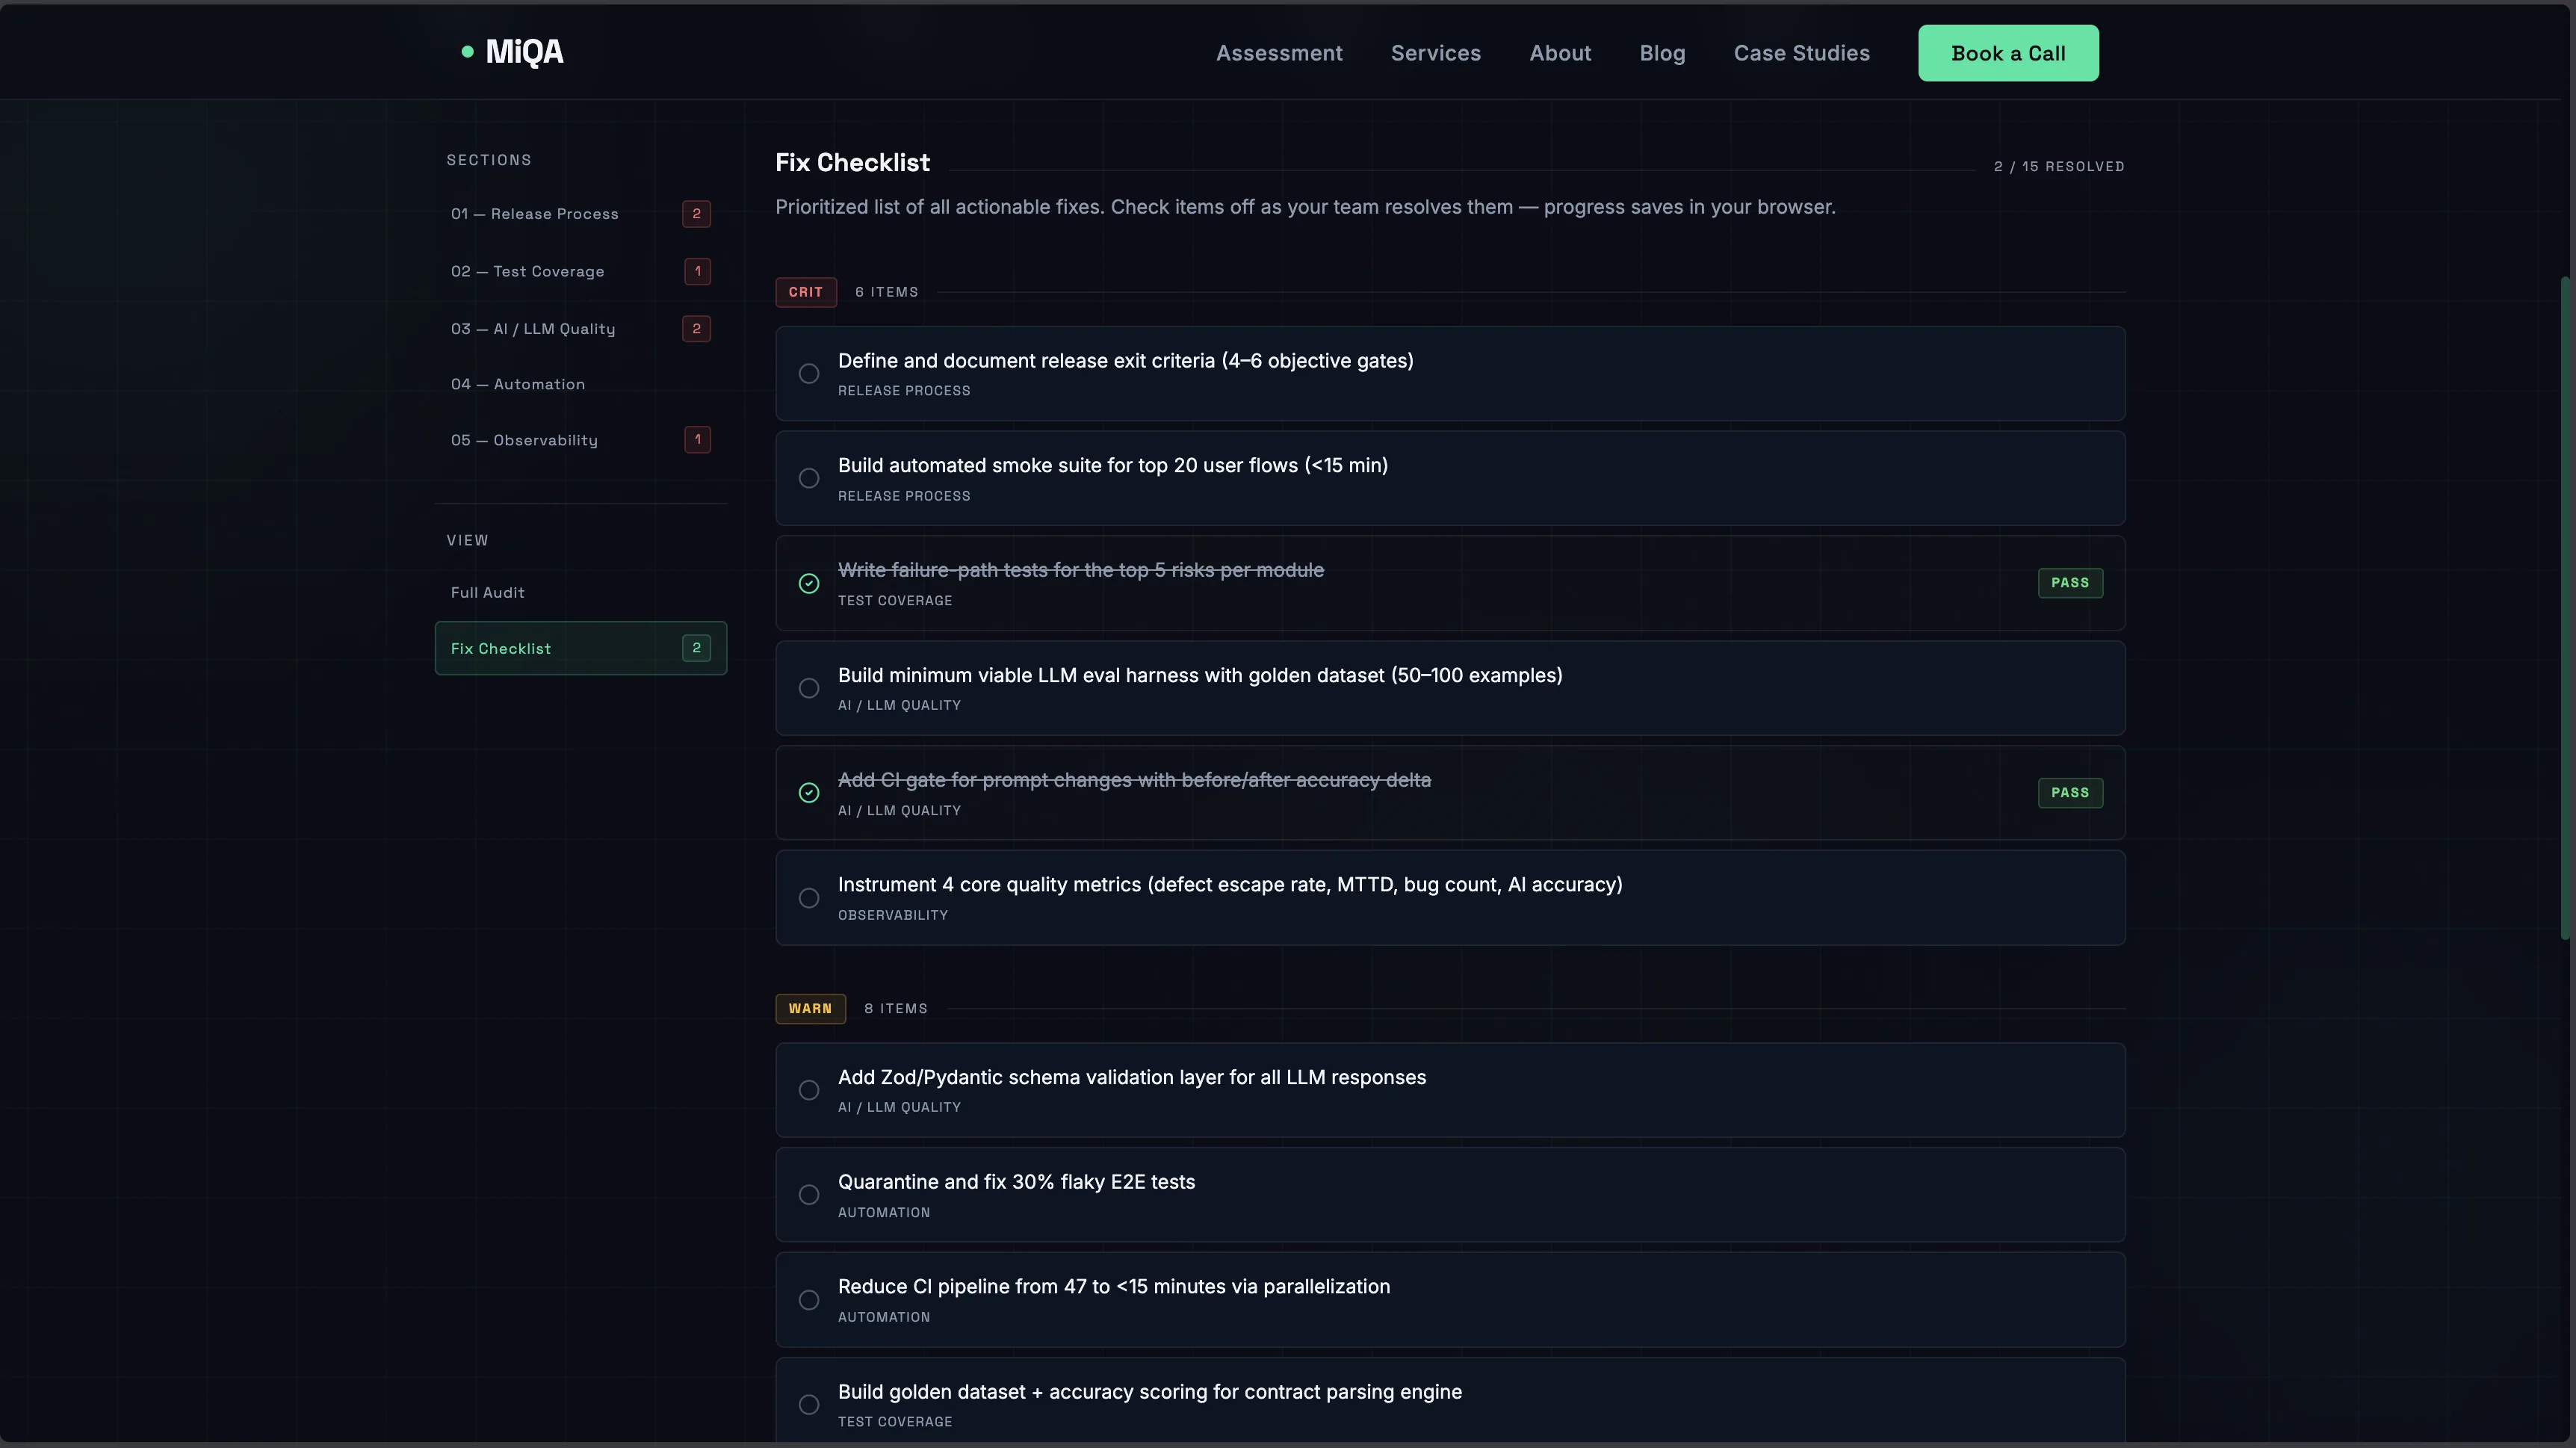The width and height of the screenshot is (2576, 1448).
Task: Click the 'Fix Checklist' page heading
Action: point(852,163)
